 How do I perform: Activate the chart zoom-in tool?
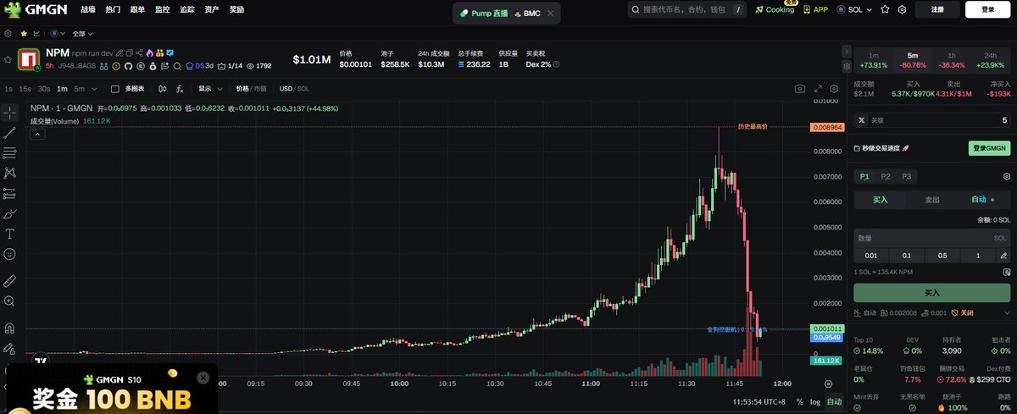9,301
